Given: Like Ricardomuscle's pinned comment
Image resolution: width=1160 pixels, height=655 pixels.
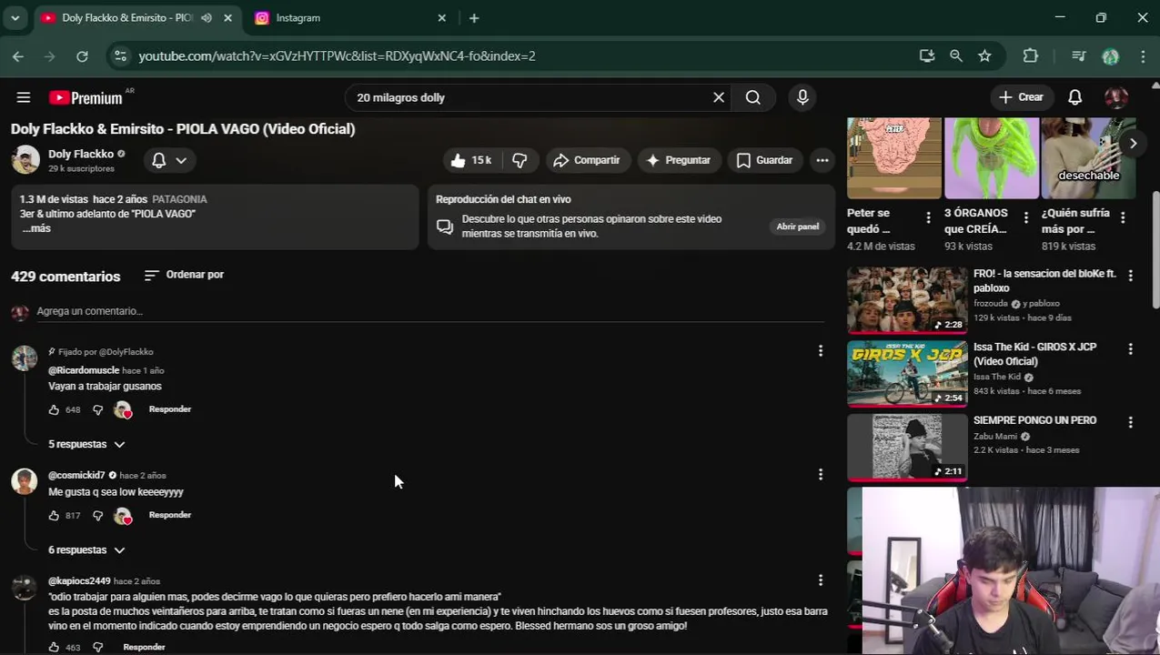Looking at the screenshot, I should (x=54, y=410).
